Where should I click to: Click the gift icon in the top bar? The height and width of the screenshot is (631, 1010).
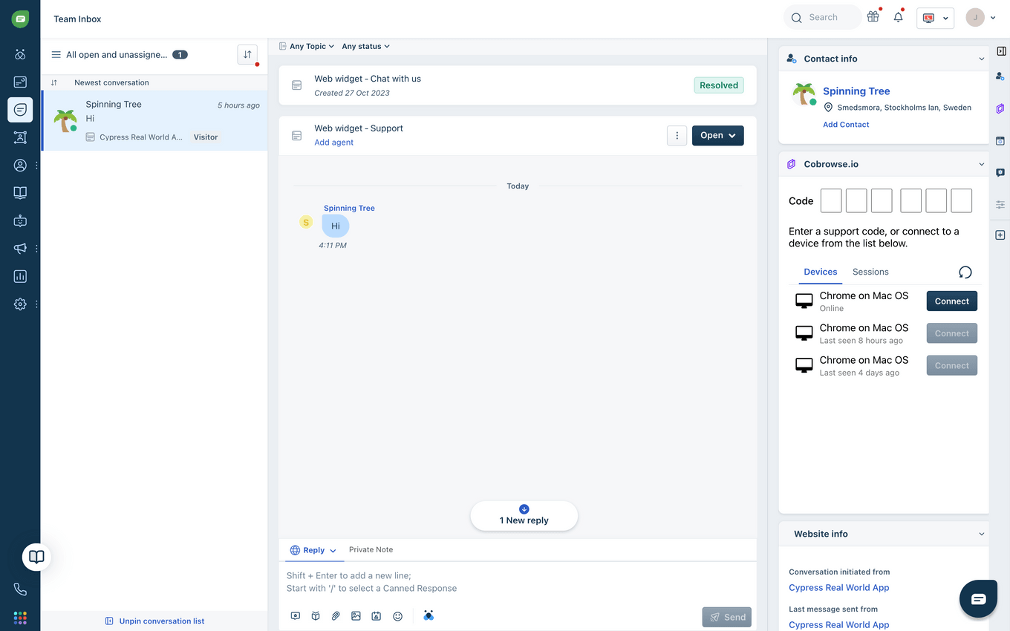tap(873, 17)
